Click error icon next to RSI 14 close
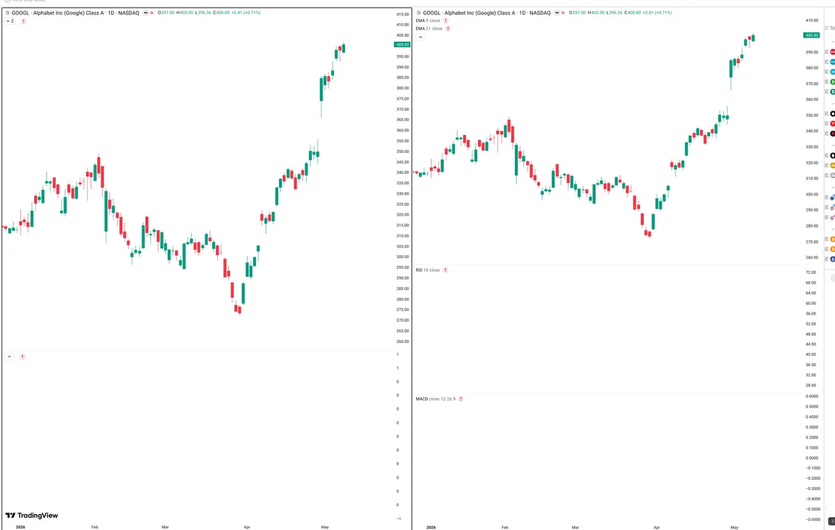Image resolution: width=835 pixels, height=530 pixels. coord(445,270)
